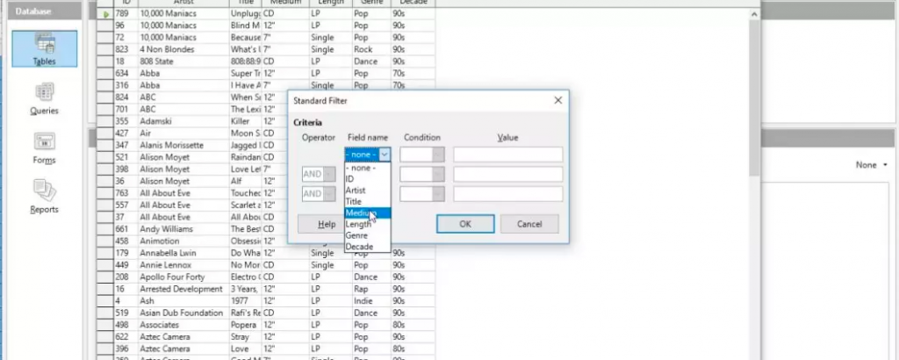
Task: Click the 'Artist' column header
Action: tap(183, 3)
